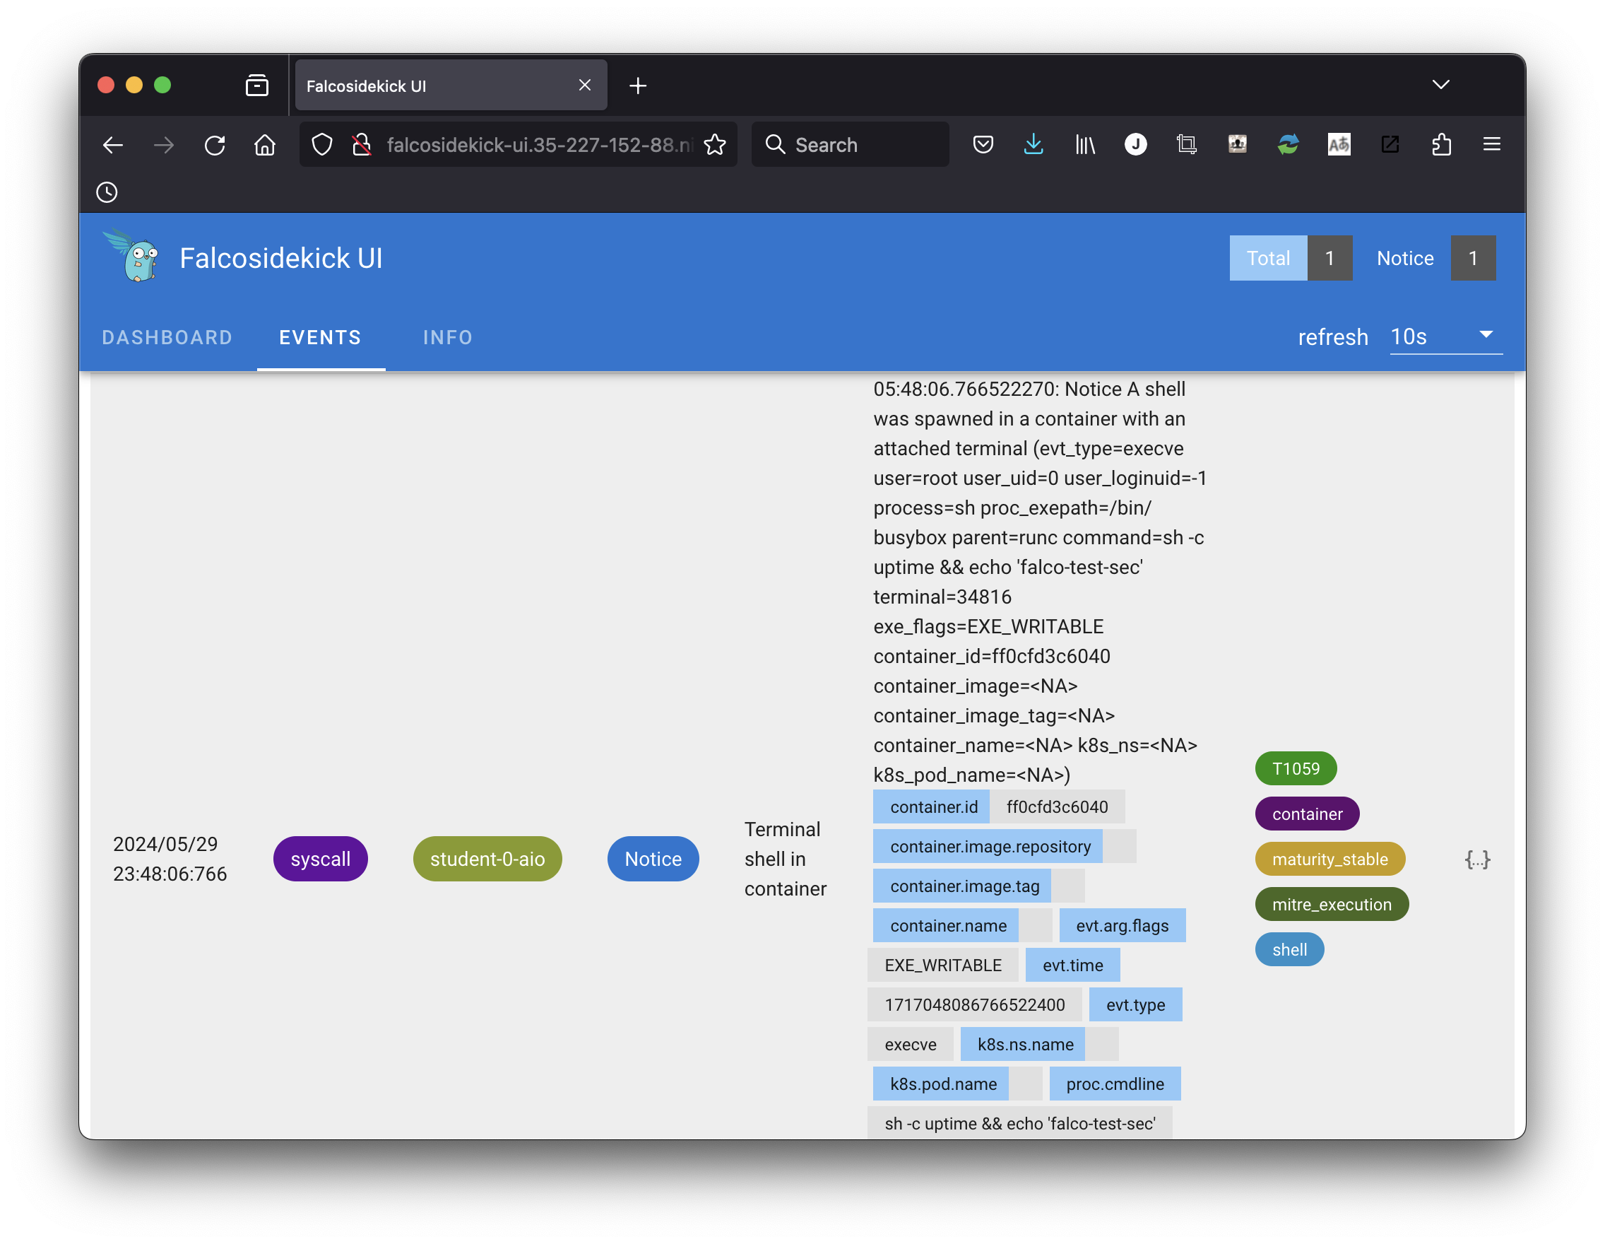1605x1244 pixels.
Task: Click the 1717048086766522400 timestamp value
Action: pos(974,1005)
